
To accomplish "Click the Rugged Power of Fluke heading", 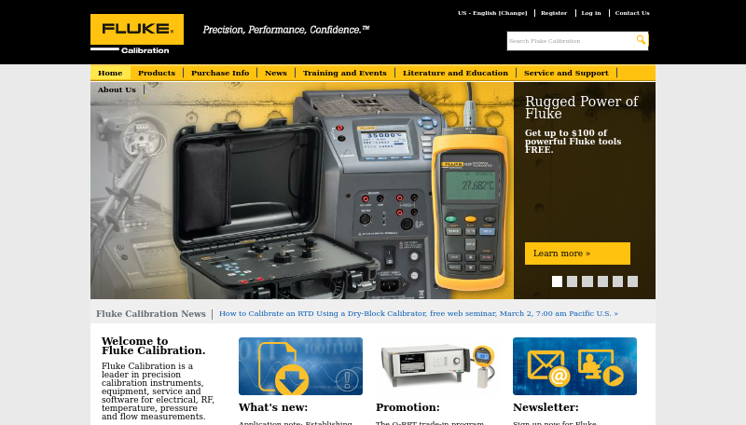I will point(581,107).
